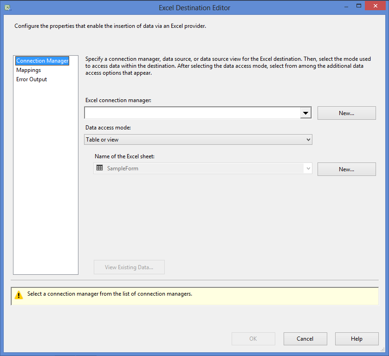Open Help for this dialog
This screenshot has height=356, width=389.
(x=357, y=339)
